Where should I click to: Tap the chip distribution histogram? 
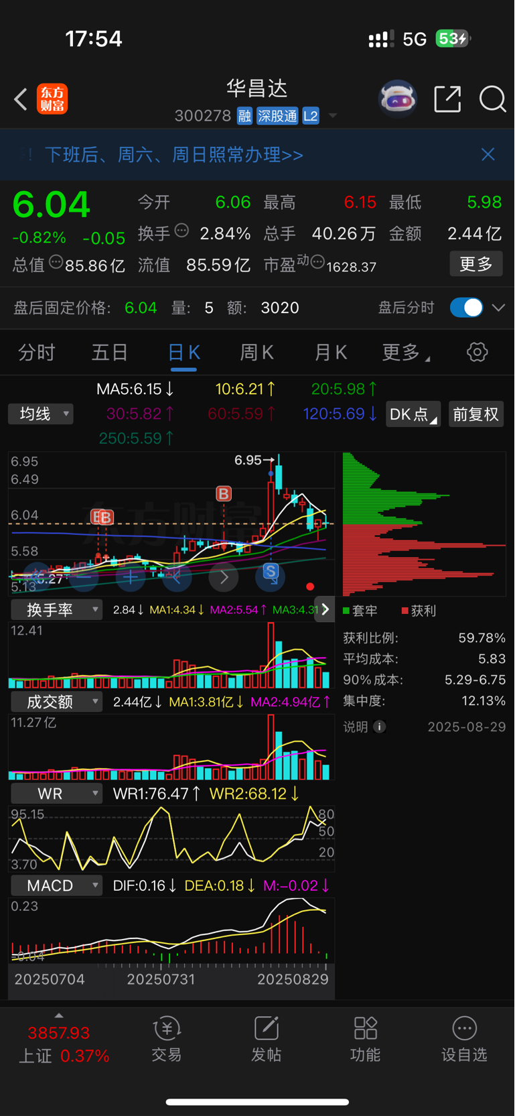coord(424,524)
